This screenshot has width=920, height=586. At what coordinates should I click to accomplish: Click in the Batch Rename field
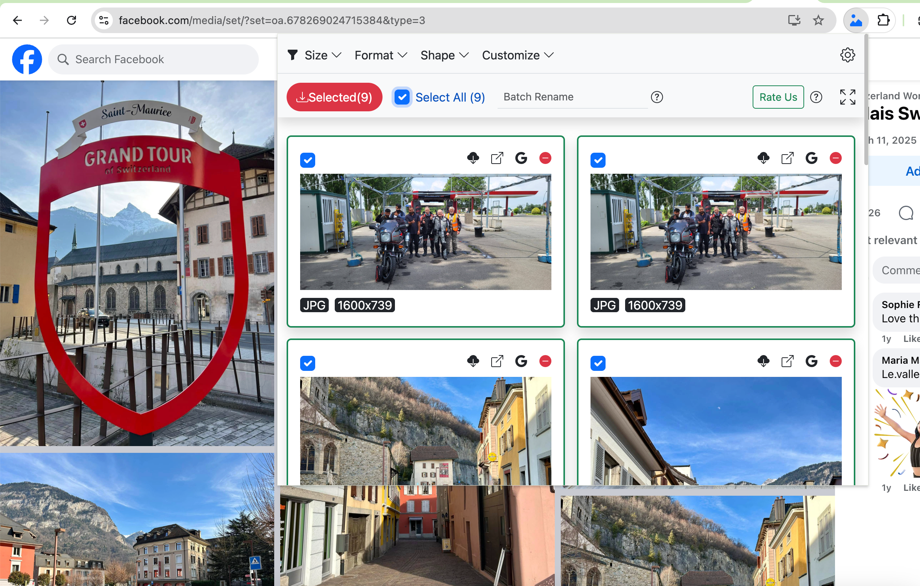click(572, 97)
